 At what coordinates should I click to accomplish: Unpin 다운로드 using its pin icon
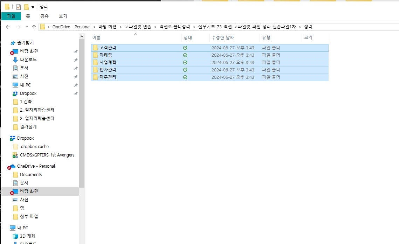tap(76, 60)
